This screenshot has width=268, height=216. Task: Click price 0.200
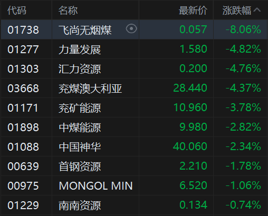[x=193, y=68]
